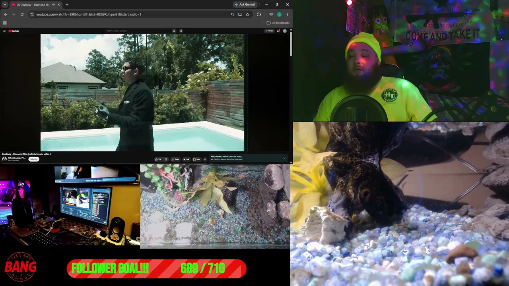
Task: Like the Diamond Skin video
Action: pos(158,159)
